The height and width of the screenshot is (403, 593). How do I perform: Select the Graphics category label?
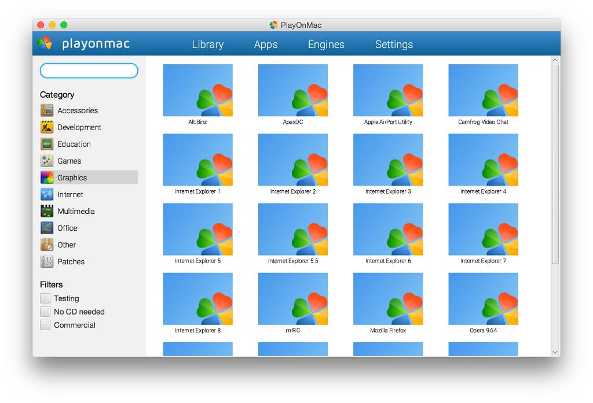[72, 178]
